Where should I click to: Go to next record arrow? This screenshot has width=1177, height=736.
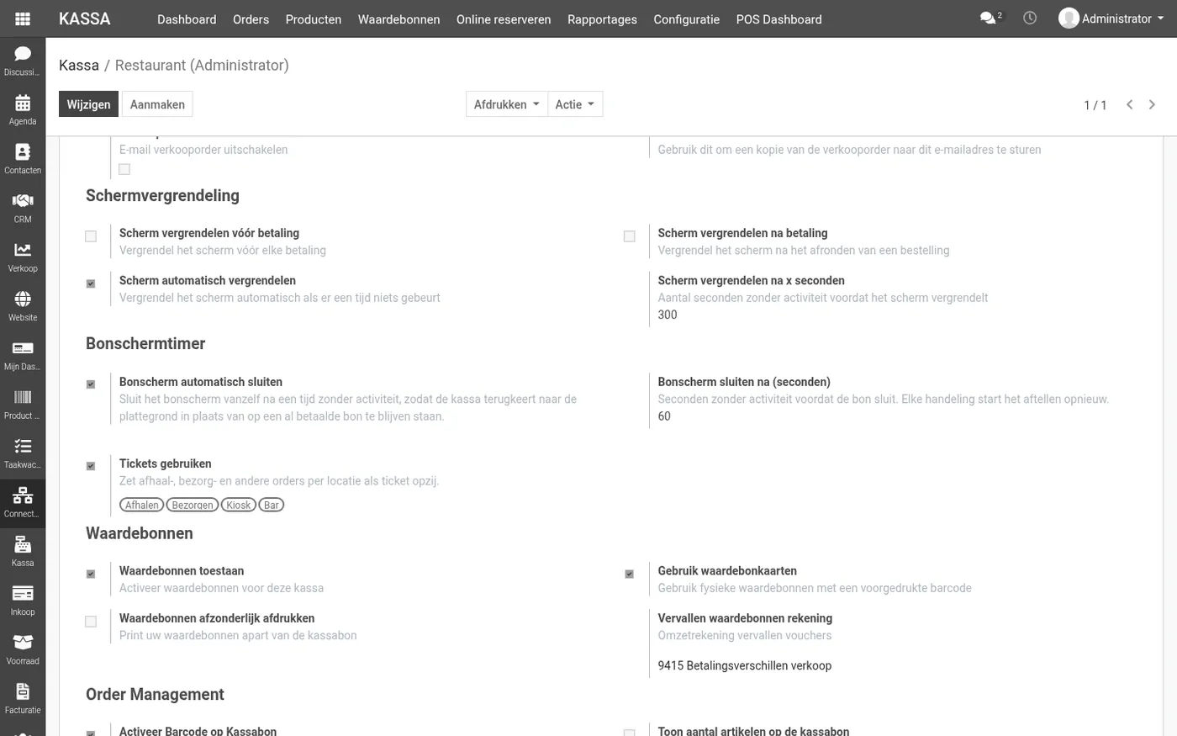[x=1152, y=104]
